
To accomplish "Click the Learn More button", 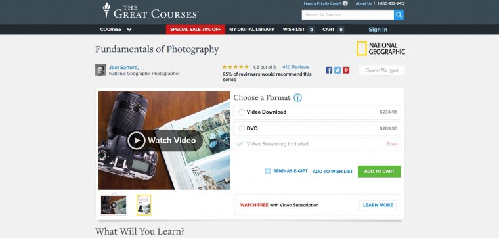I will [x=378, y=205].
